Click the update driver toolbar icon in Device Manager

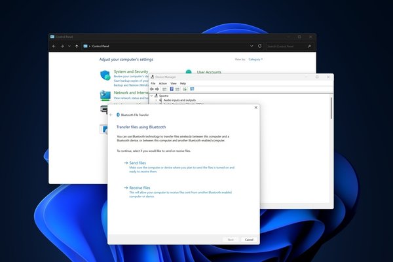185,89
